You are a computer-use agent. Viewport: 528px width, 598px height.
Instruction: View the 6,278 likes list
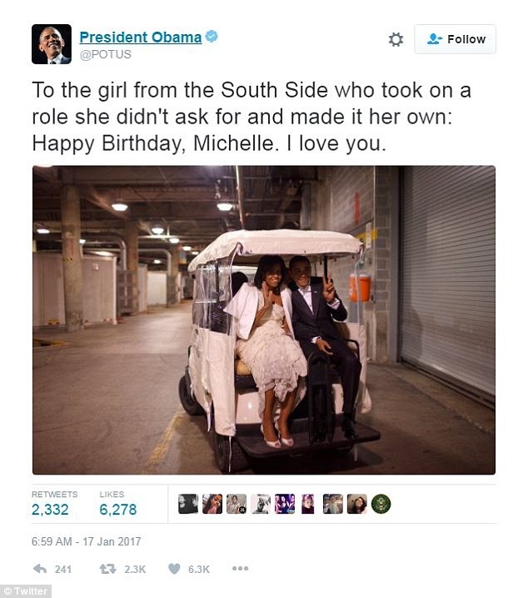[117, 509]
